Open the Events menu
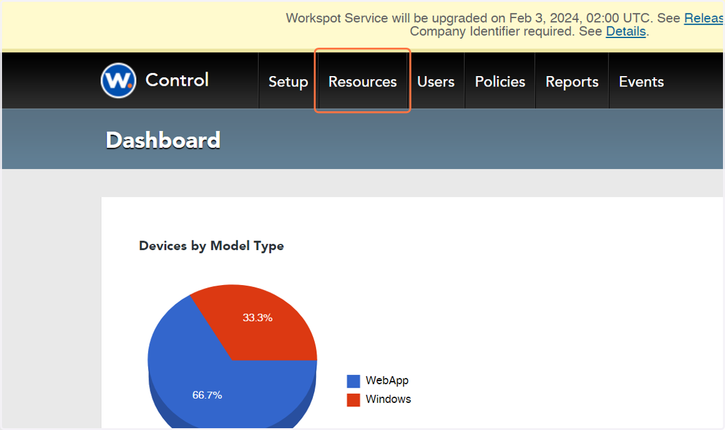The width and height of the screenshot is (725, 430). [642, 82]
